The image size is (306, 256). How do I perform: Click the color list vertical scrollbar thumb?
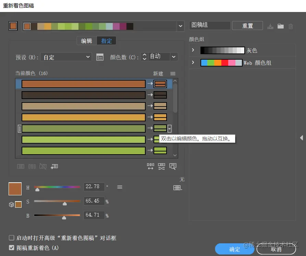coord(175,98)
